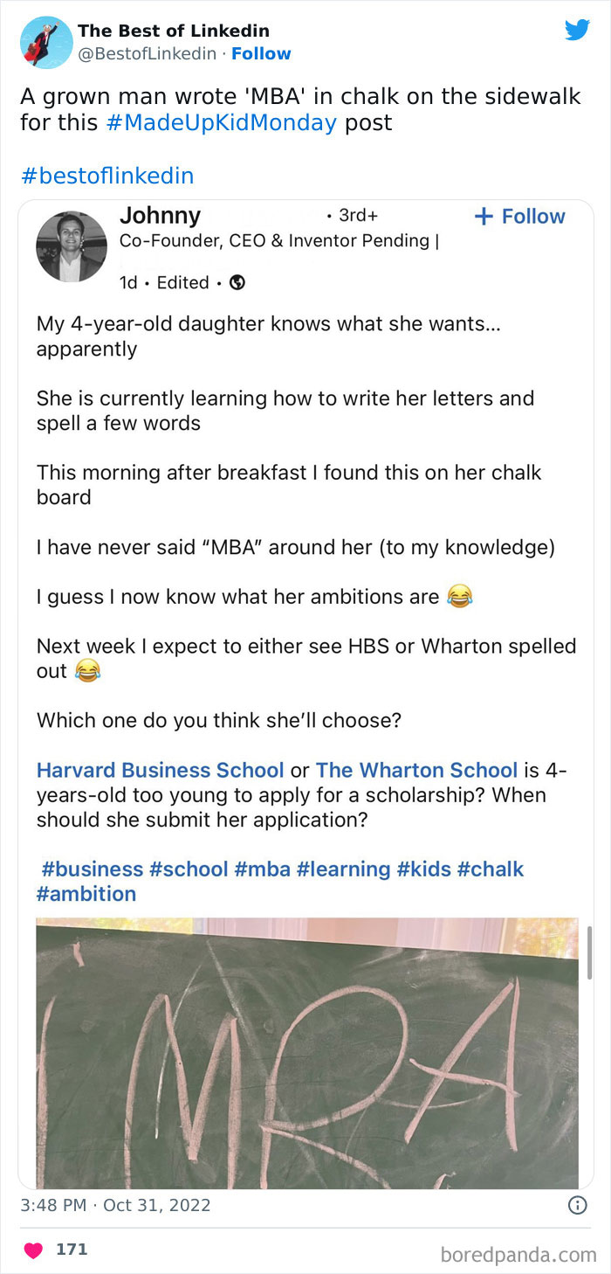611x1274 pixels.
Task: Click the Twitter bird icon
Action: pos(578,30)
